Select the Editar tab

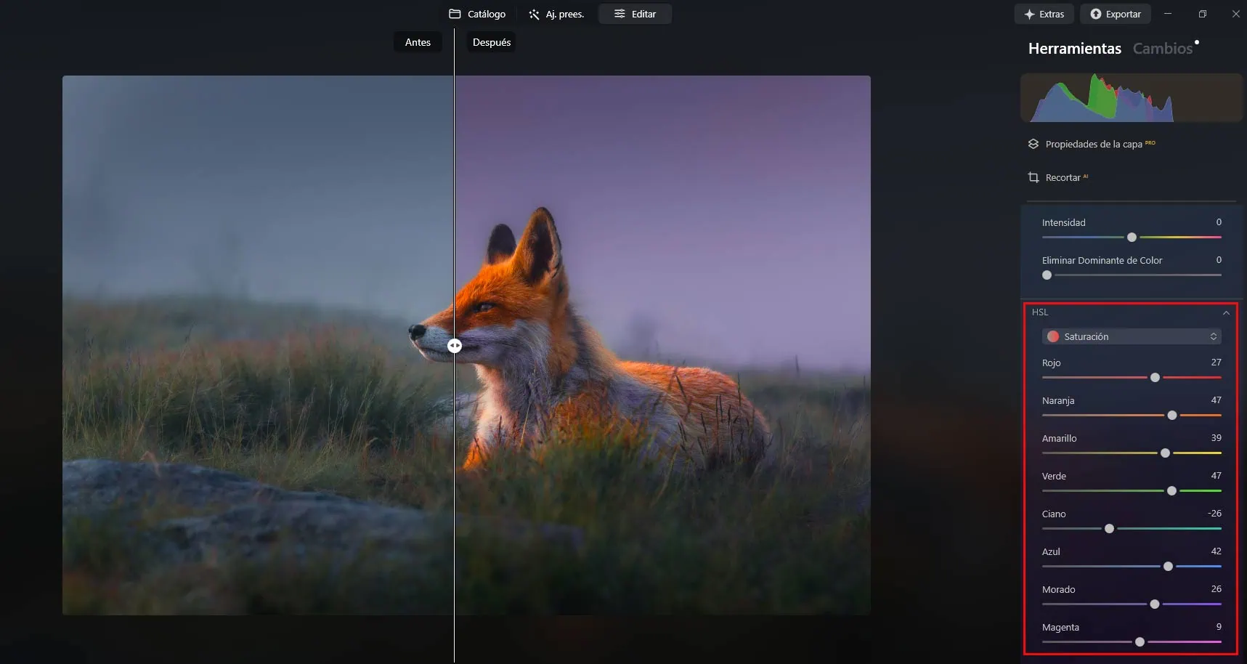pos(635,14)
